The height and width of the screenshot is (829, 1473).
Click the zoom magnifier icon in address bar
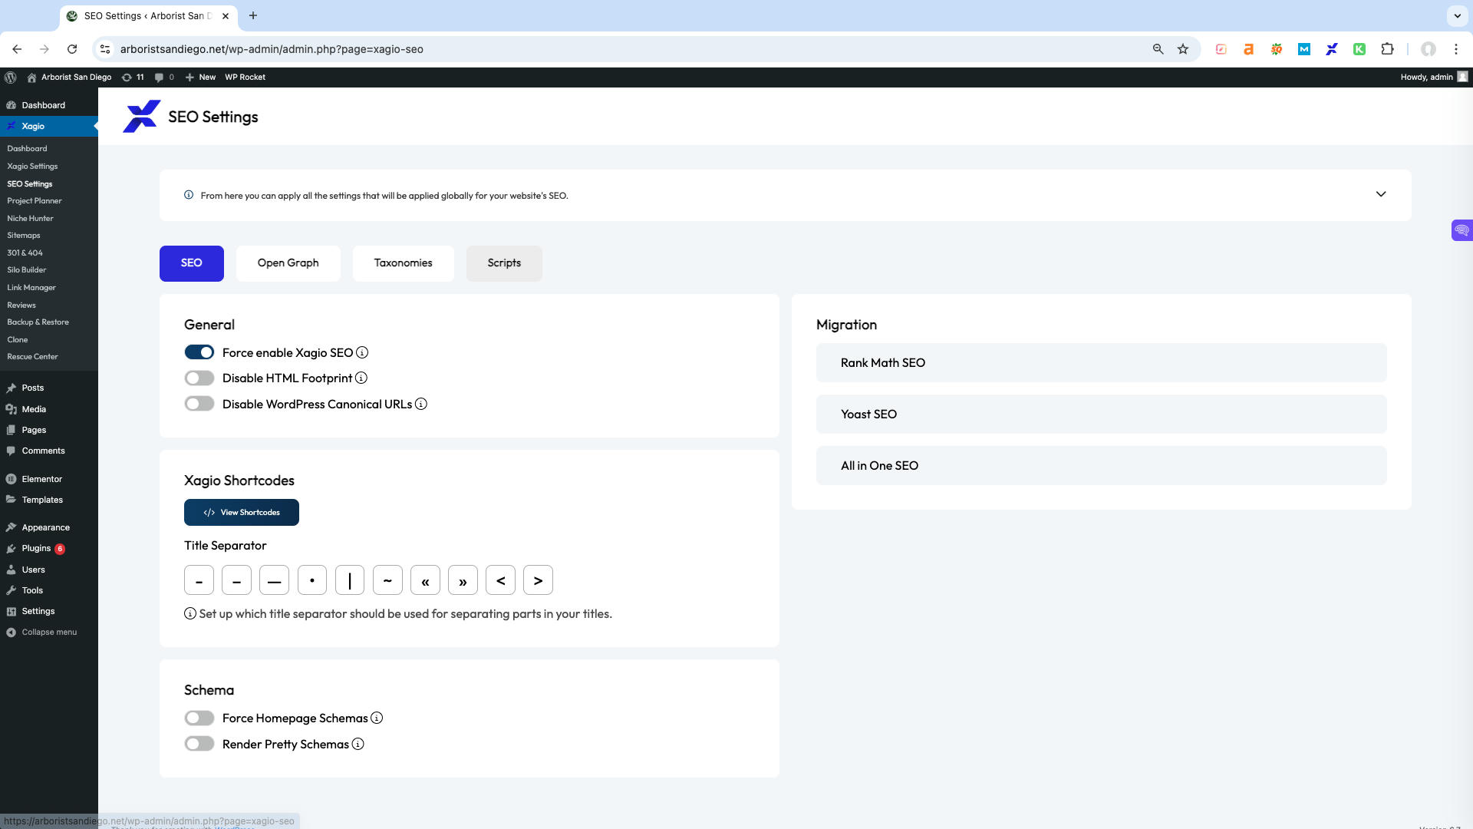click(1158, 49)
